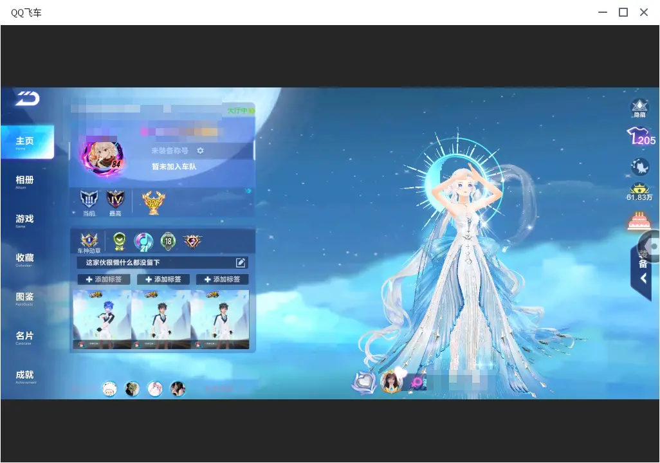Expand rank details with the double arrow
Image resolution: width=660 pixels, height=463 pixels.
coord(248,191)
